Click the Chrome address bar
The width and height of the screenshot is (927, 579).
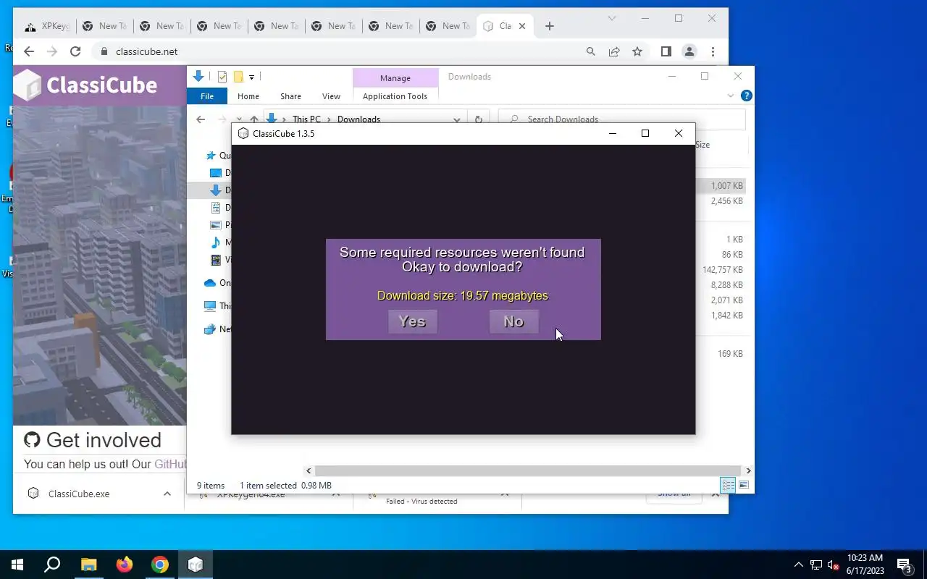tap(340, 51)
